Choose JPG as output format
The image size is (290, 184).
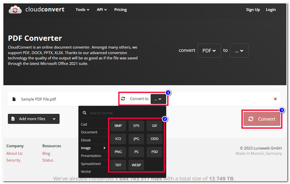136,139
